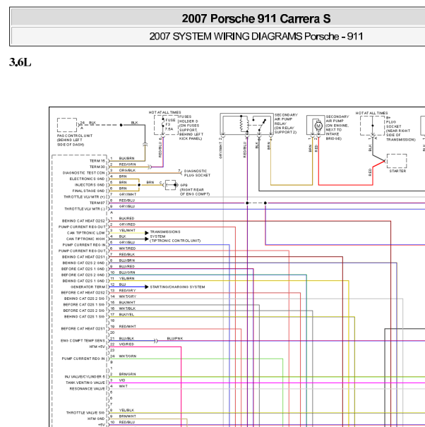Click the GP8 ground point symbol
The width and height of the screenshot is (425, 427).
tap(171, 185)
